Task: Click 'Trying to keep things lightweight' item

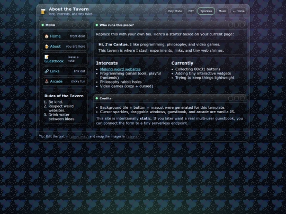Action: point(204,78)
